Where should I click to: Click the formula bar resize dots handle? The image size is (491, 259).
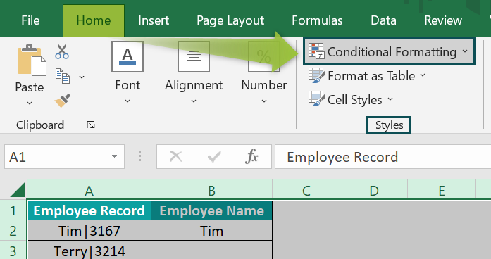(139, 156)
